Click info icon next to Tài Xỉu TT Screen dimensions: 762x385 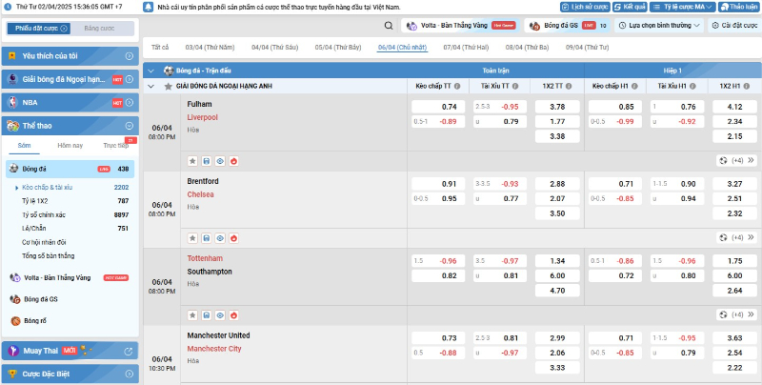(515, 86)
